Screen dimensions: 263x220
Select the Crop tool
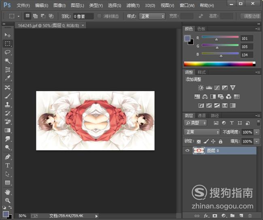[x=7, y=69]
